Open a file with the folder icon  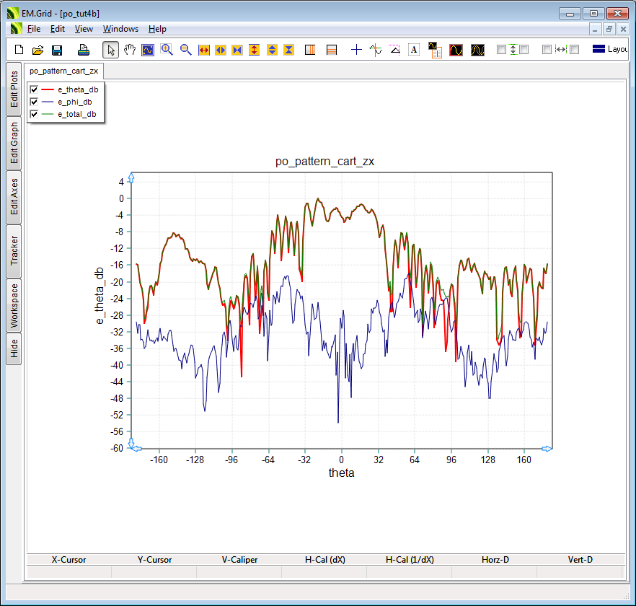click(x=37, y=50)
